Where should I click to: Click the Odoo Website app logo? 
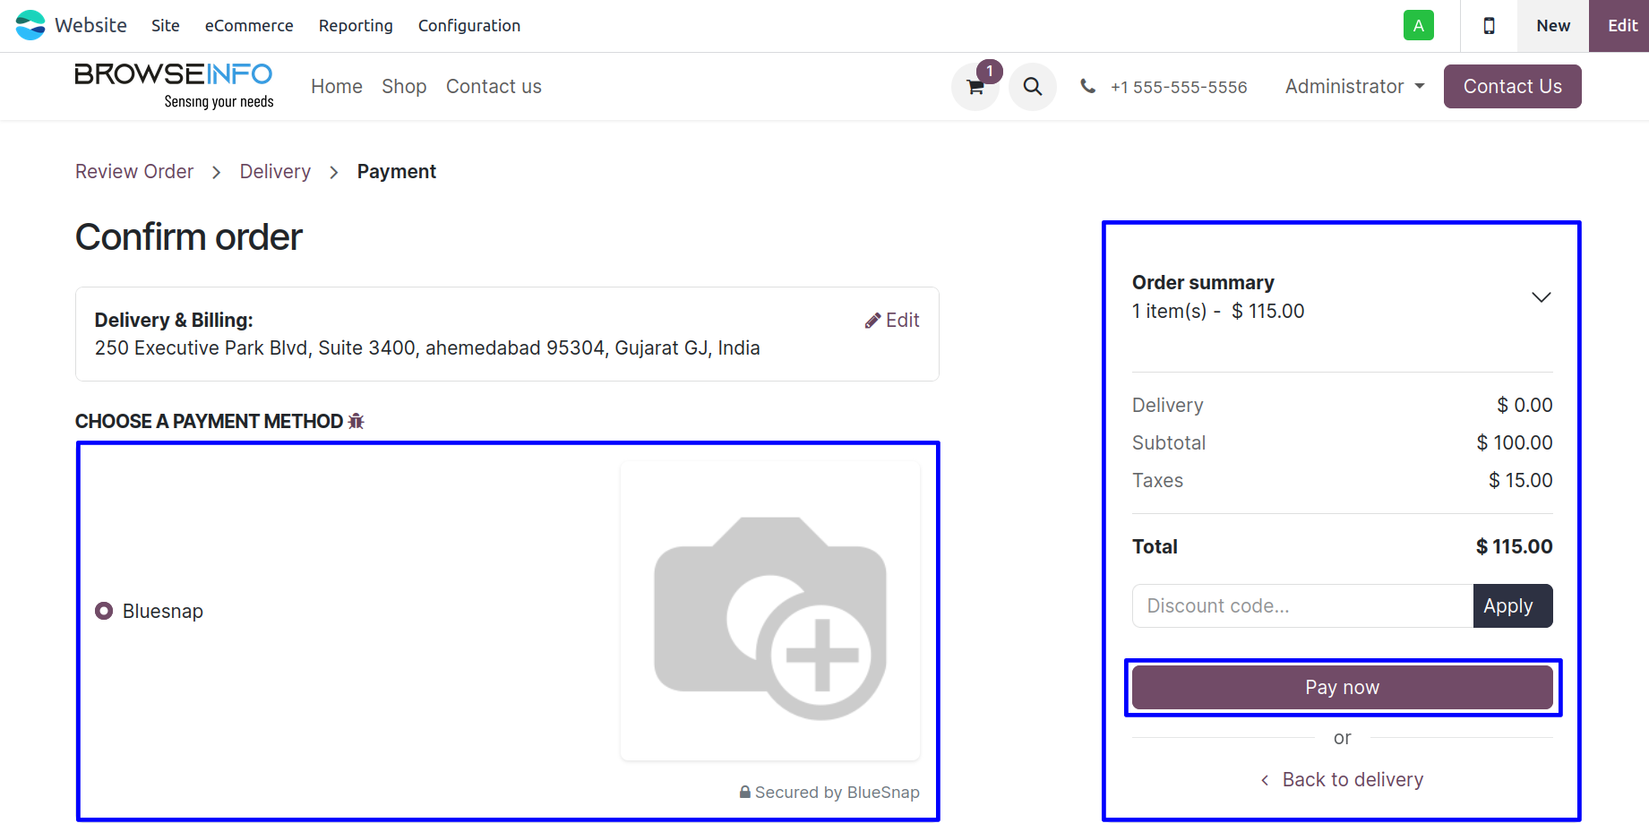coord(30,25)
